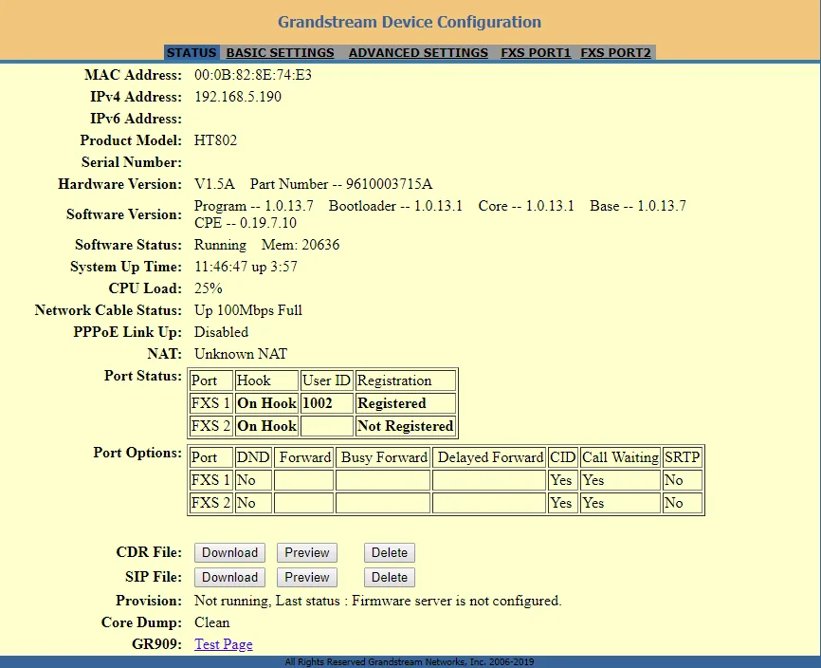
Task: Switch to BASIC SETTINGS tab
Action: (280, 53)
